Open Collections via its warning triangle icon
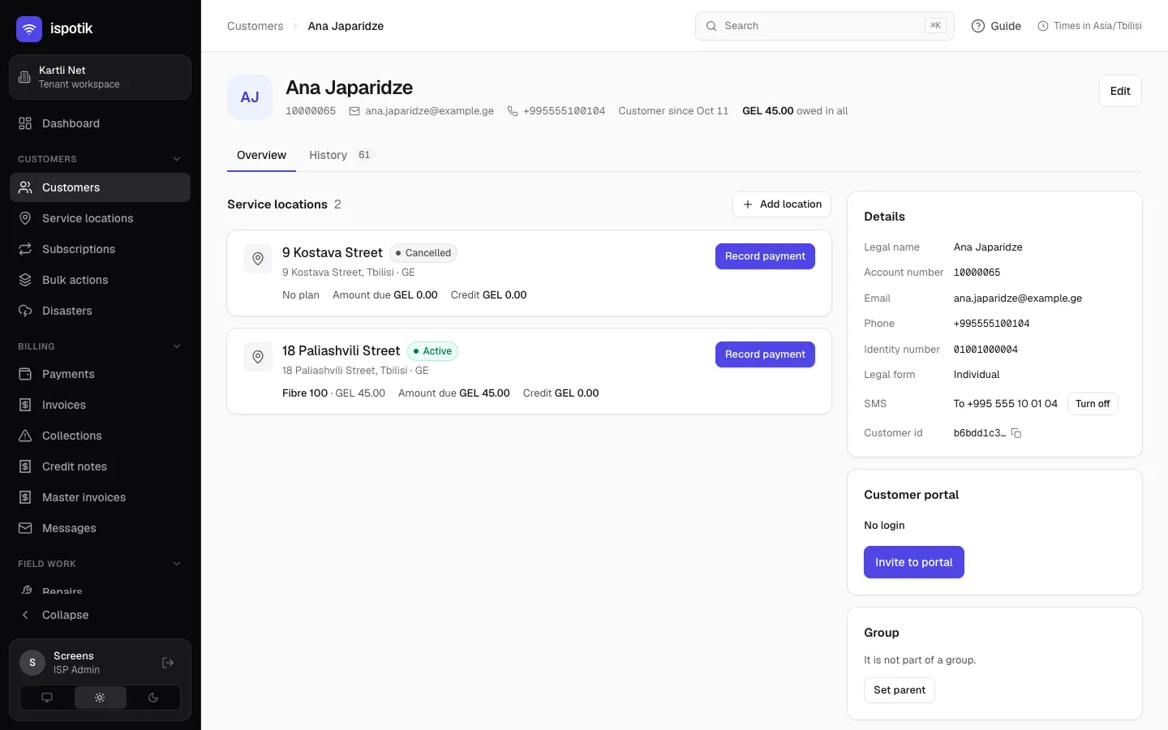 tap(25, 436)
